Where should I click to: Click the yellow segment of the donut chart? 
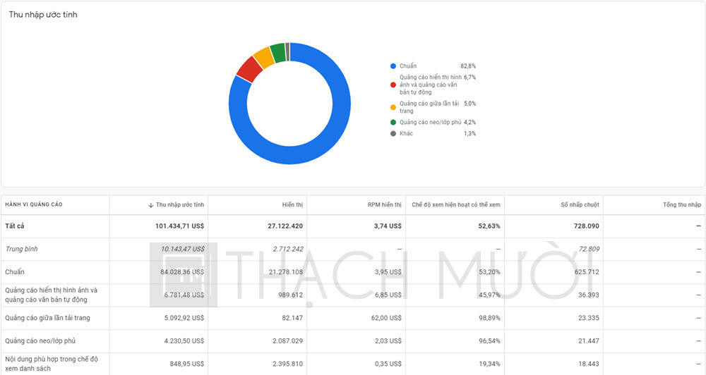[x=264, y=56]
